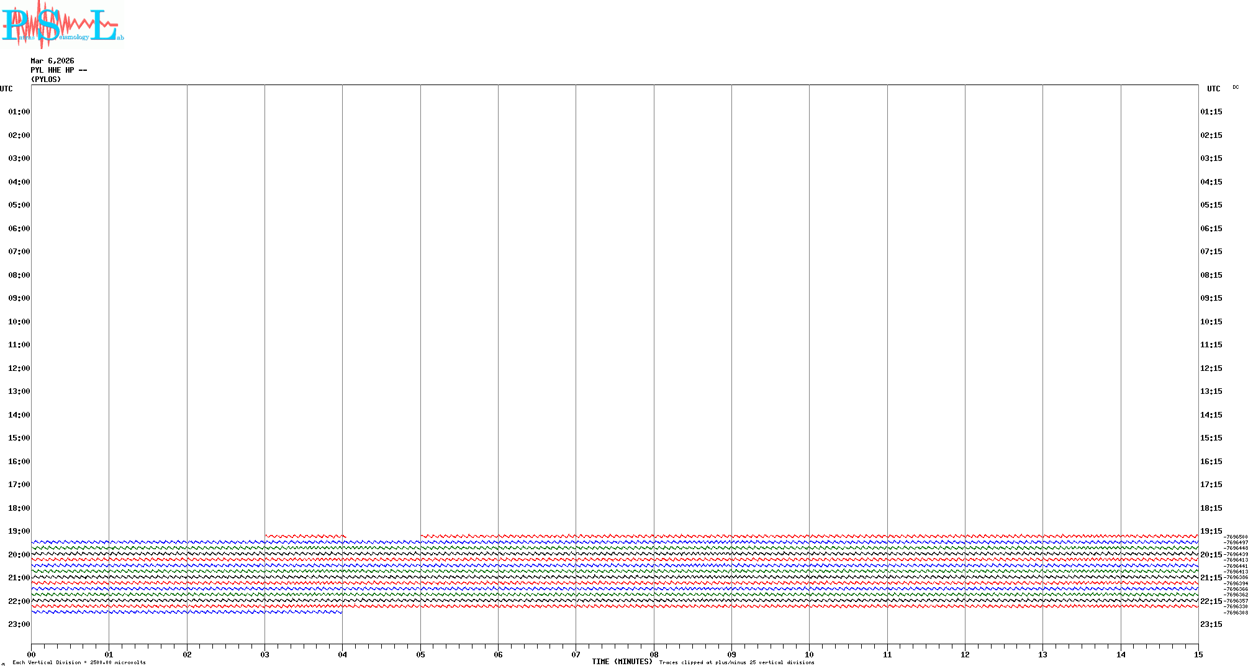
Task: Click minute 05 tick label on time axis
Action: [420, 654]
